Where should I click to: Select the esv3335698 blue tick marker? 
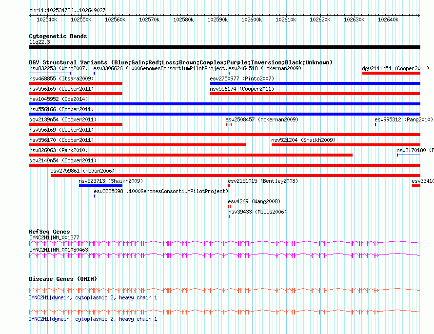pos(95,196)
